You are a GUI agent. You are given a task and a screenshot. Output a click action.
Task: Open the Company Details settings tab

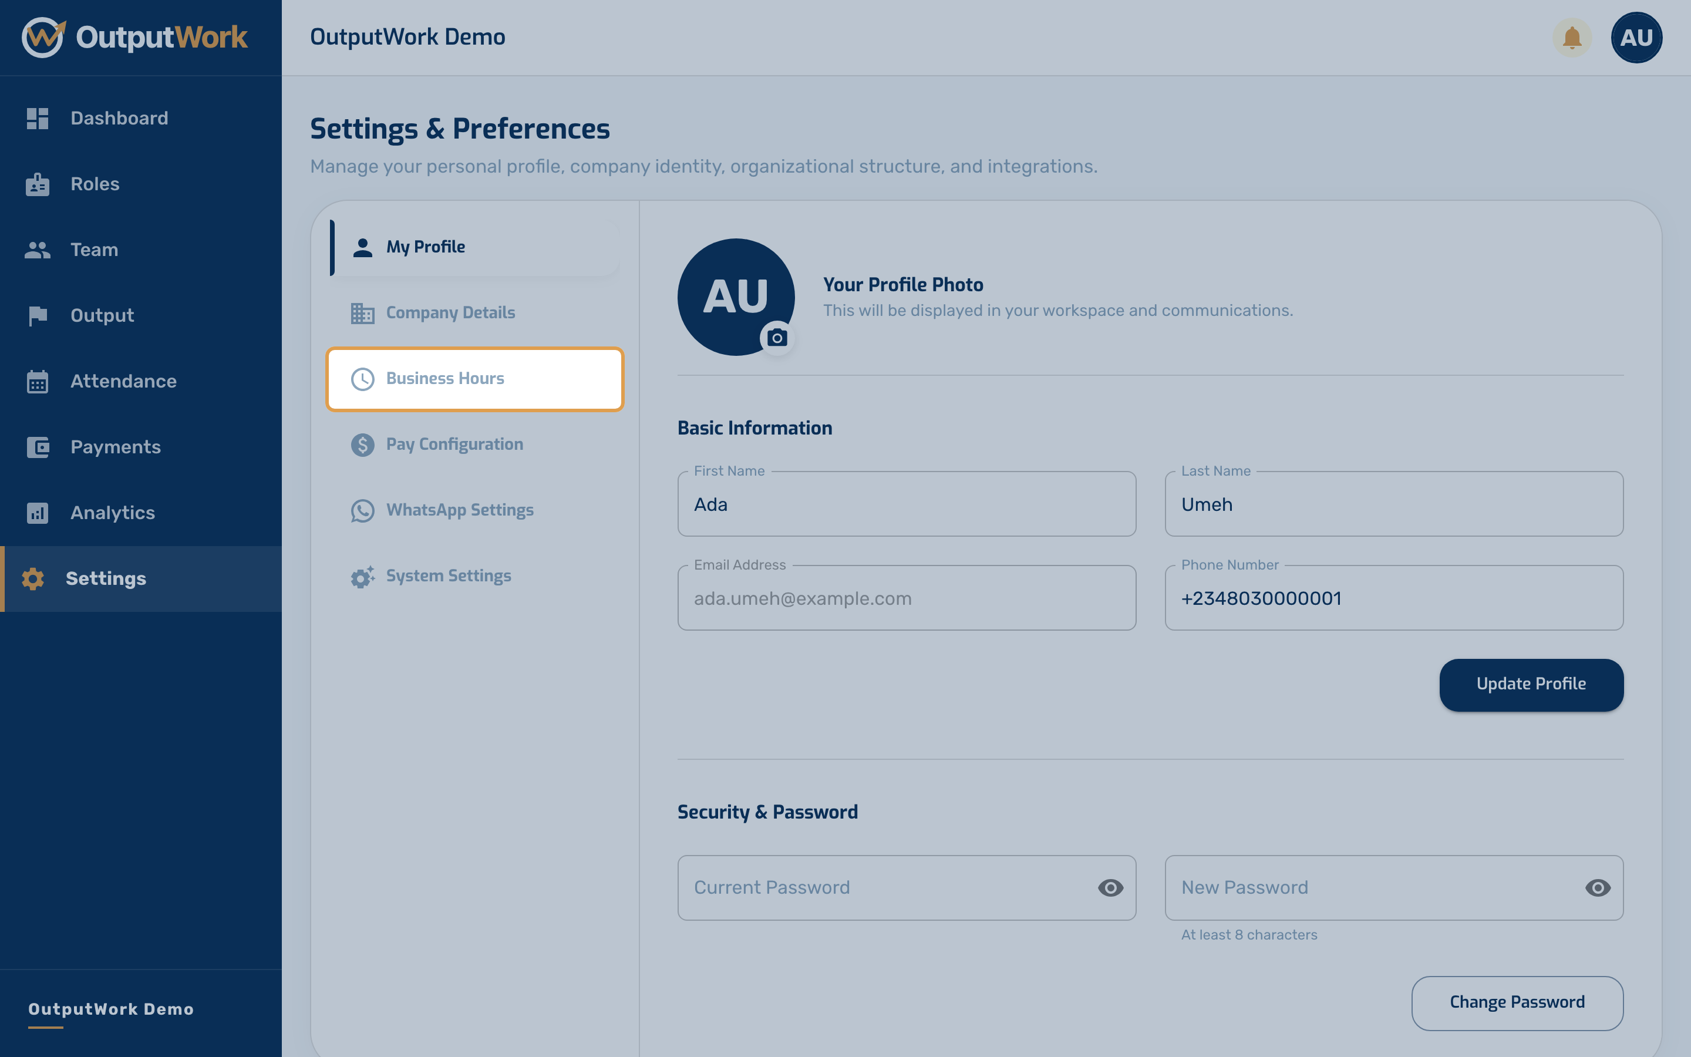474,313
